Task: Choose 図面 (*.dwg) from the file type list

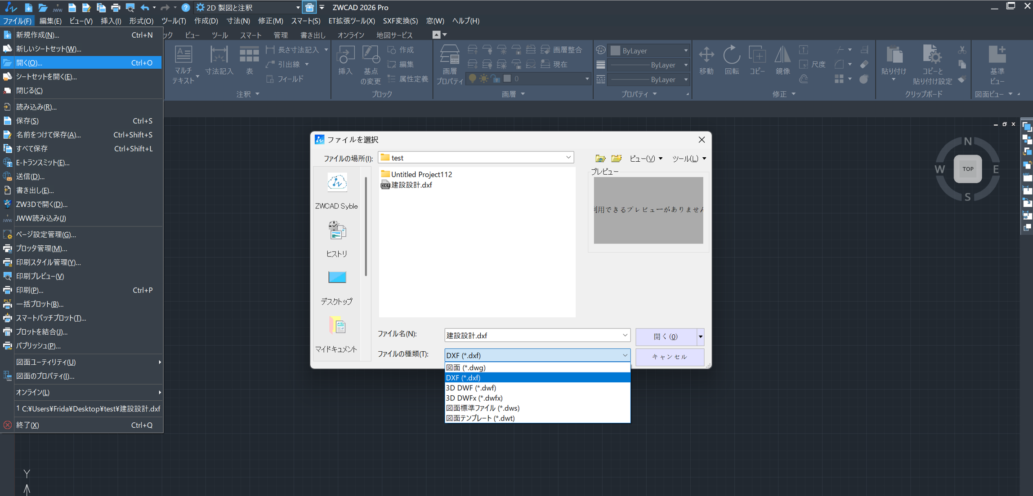Action: point(466,368)
